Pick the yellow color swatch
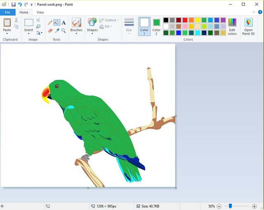 pos(198,20)
